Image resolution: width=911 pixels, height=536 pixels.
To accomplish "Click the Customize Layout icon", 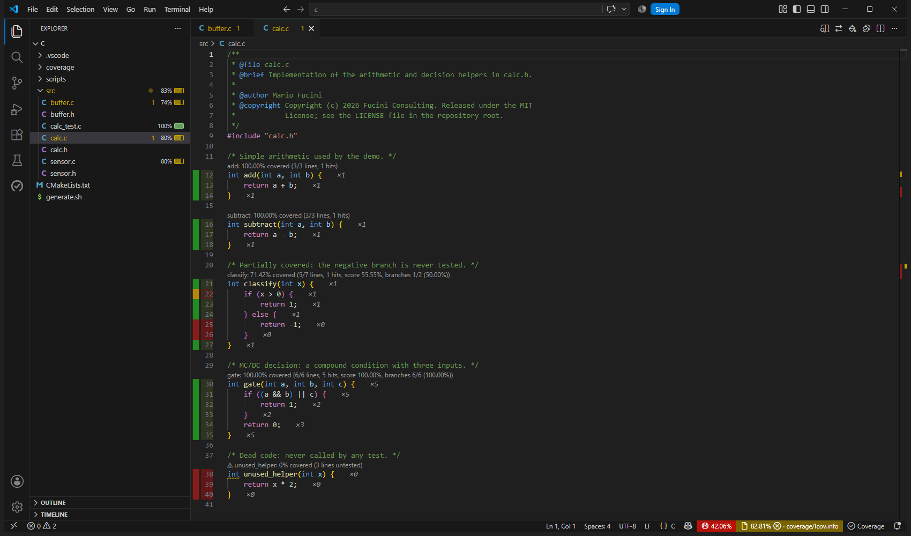I will tap(783, 9).
